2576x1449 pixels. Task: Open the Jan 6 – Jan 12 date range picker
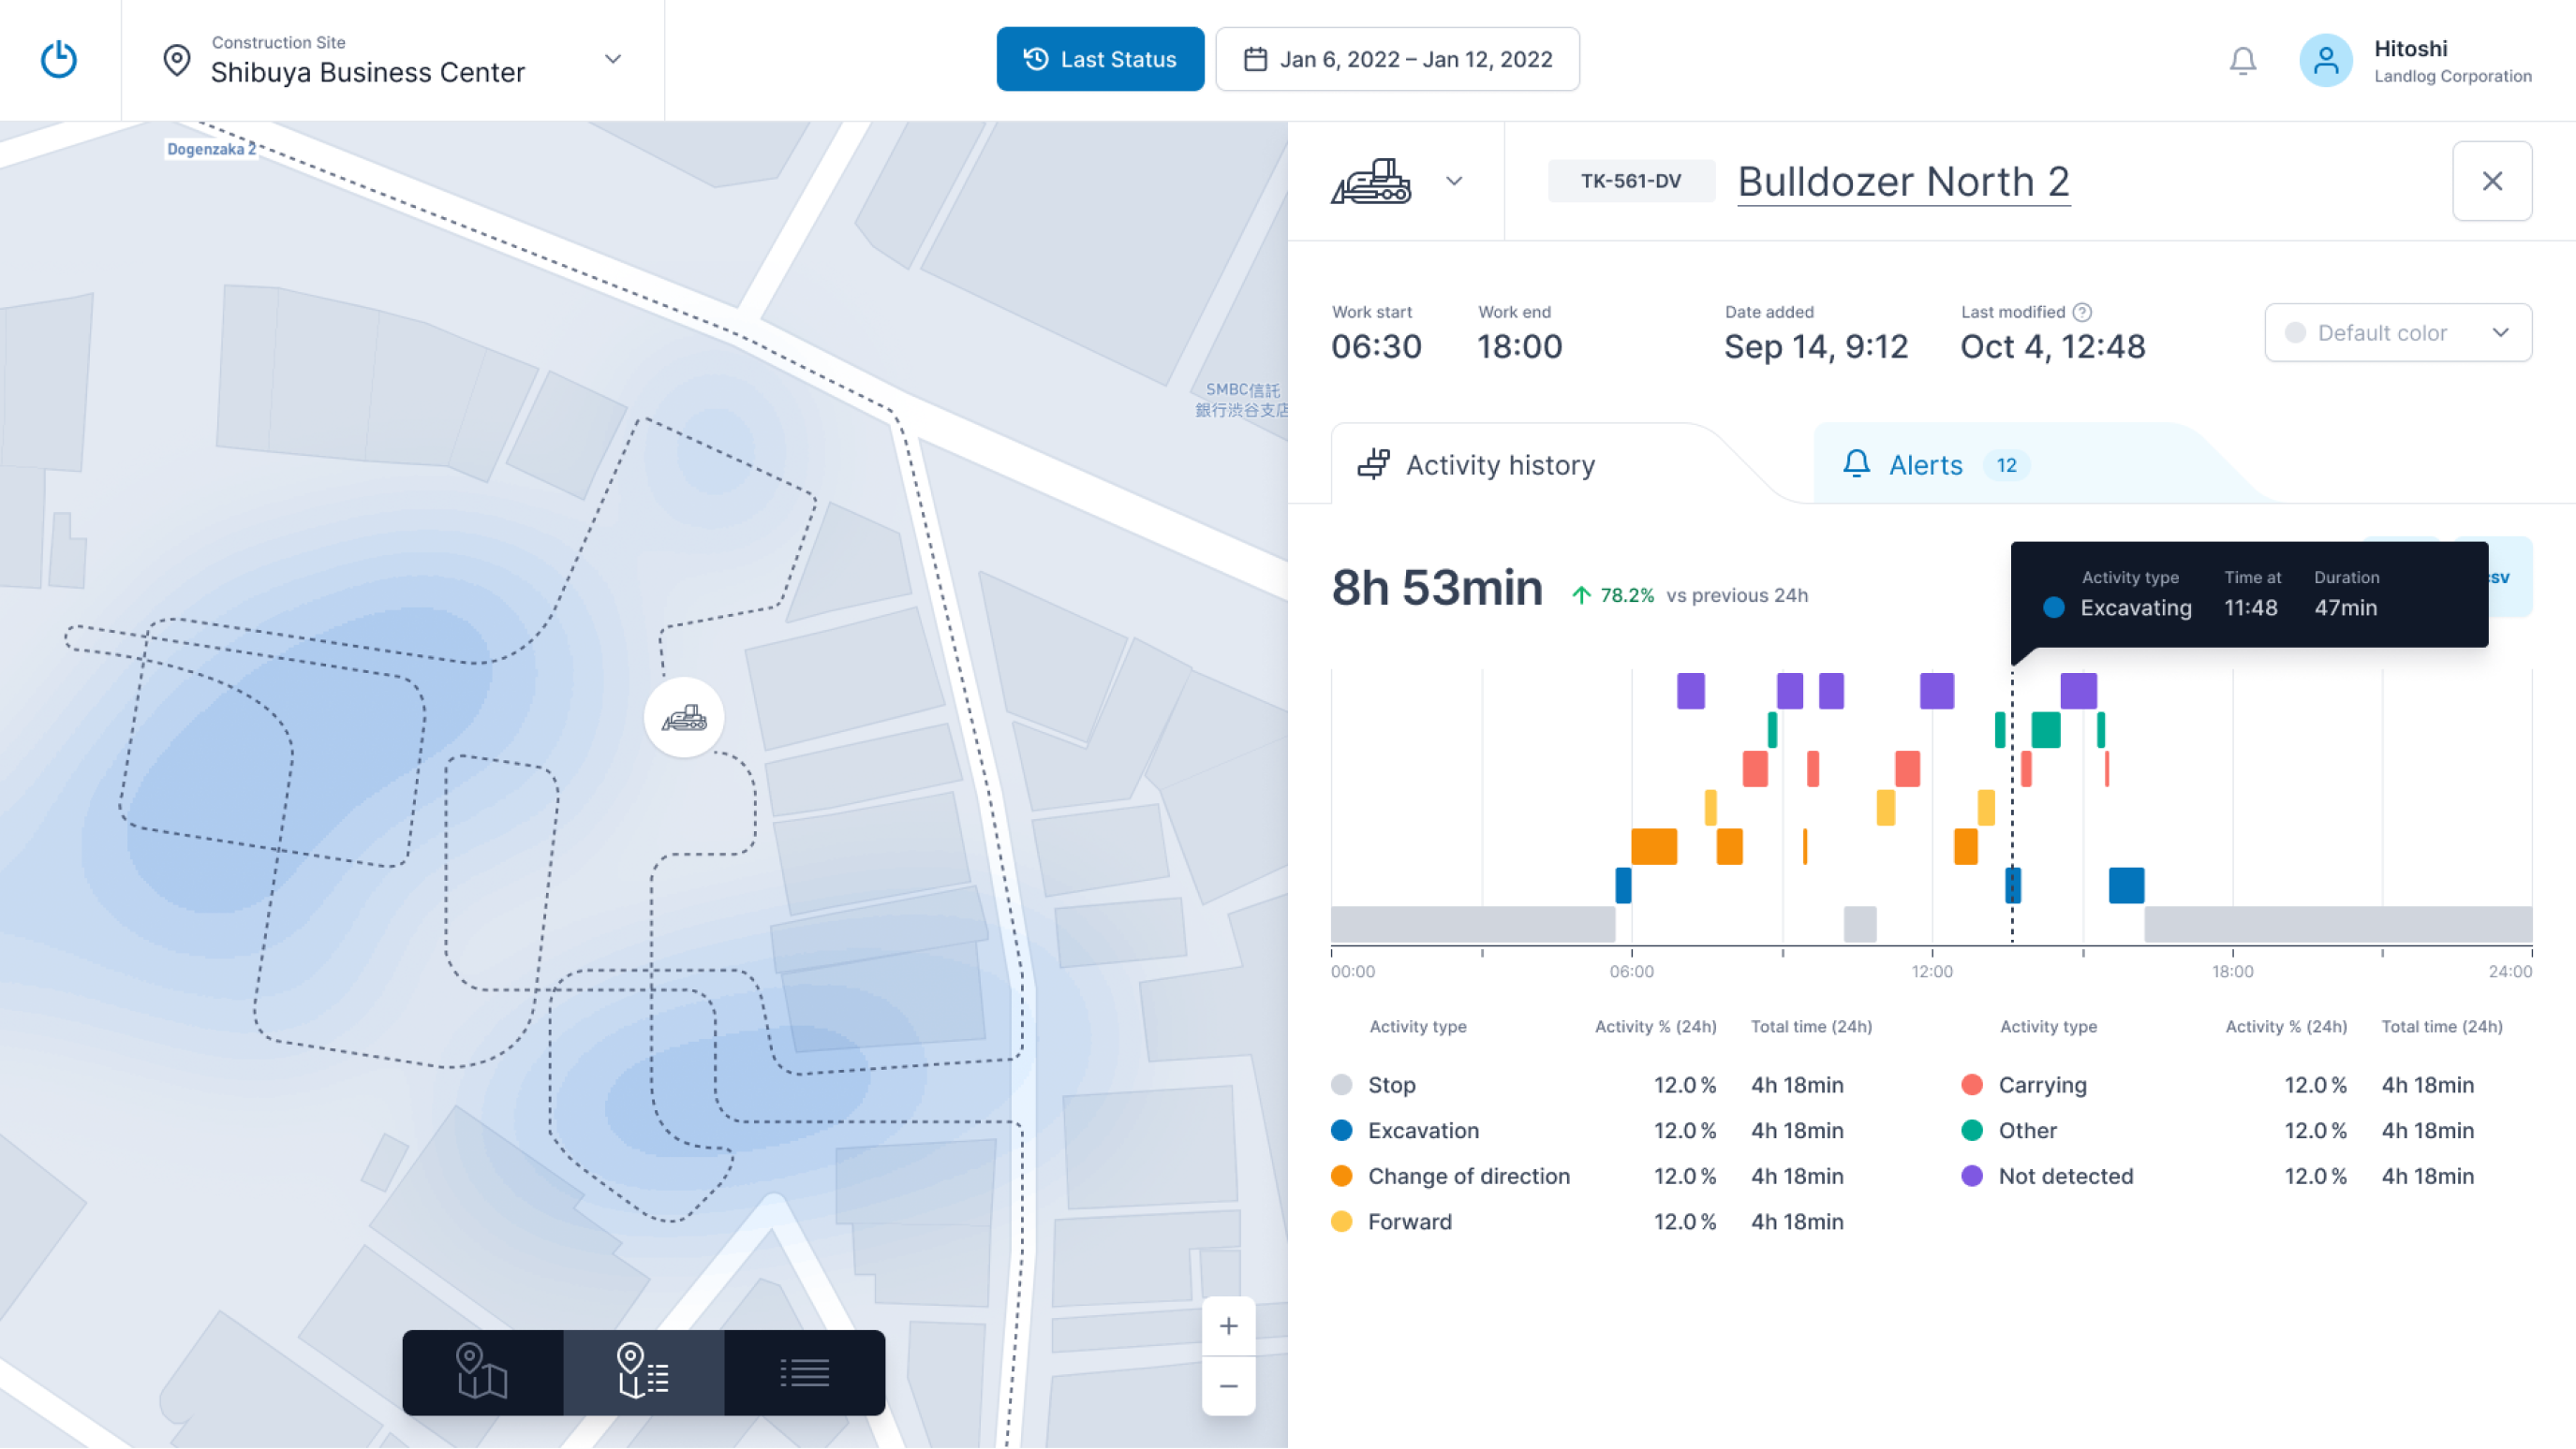coord(1397,59)
